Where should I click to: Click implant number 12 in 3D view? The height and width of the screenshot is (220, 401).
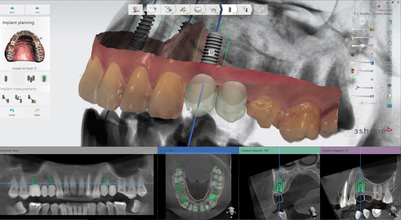[211, 52]
